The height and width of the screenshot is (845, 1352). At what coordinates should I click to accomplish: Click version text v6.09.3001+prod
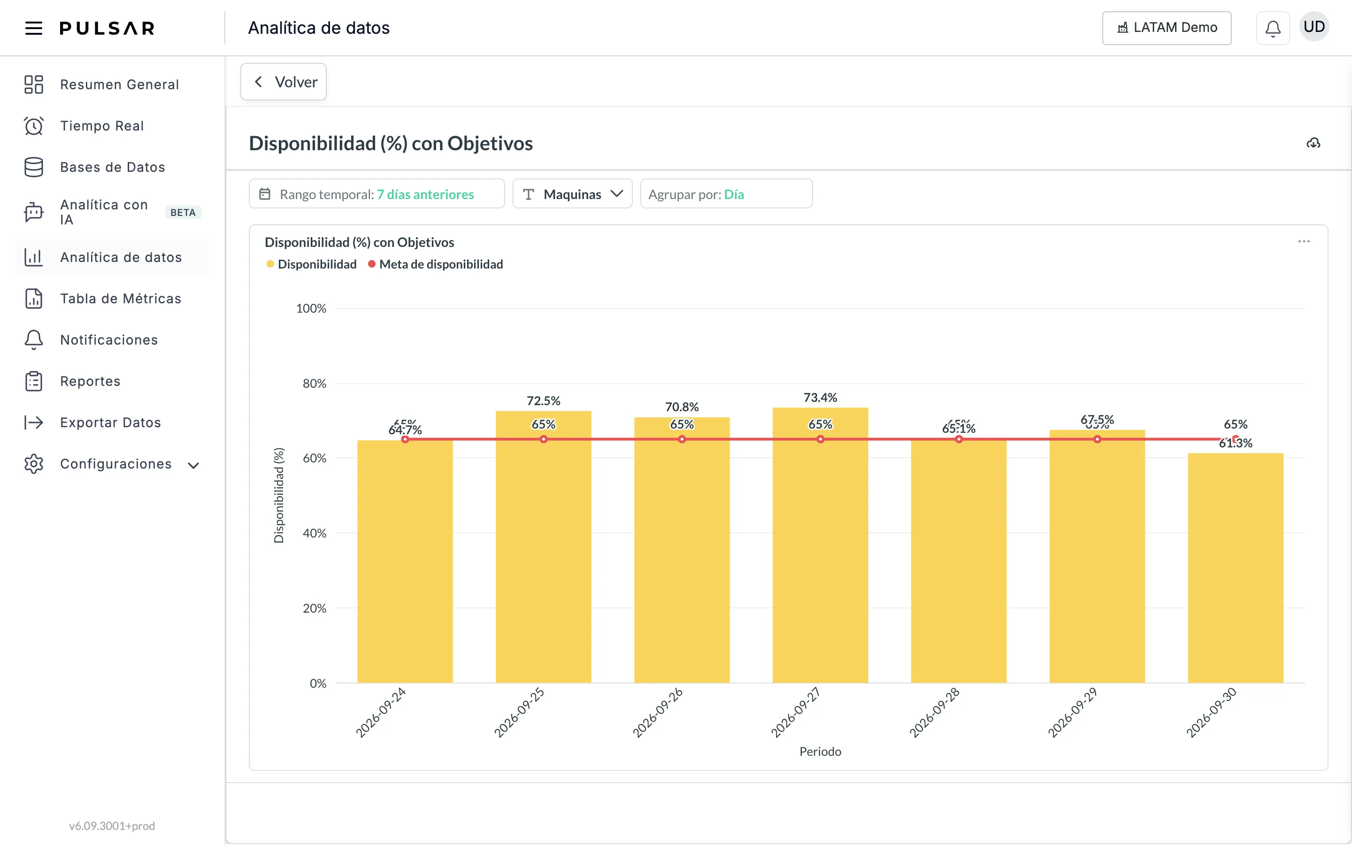tap(112, 825)
